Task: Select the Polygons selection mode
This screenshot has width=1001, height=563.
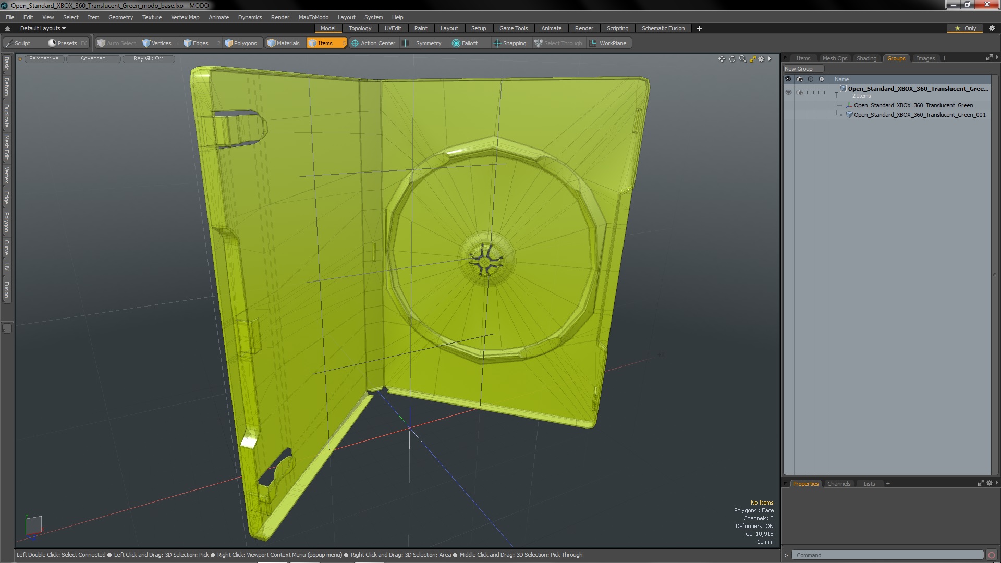Action: [241, 43]
